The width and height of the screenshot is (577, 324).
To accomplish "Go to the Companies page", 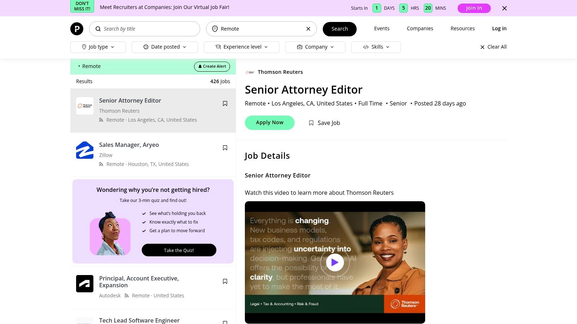I will click(x=420, y=28).
